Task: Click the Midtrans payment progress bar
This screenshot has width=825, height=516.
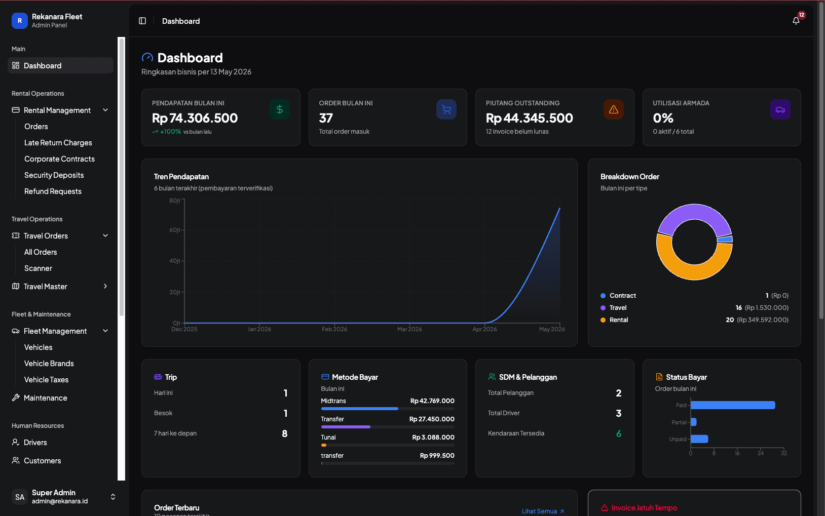Action: click(x=388, y=409)
